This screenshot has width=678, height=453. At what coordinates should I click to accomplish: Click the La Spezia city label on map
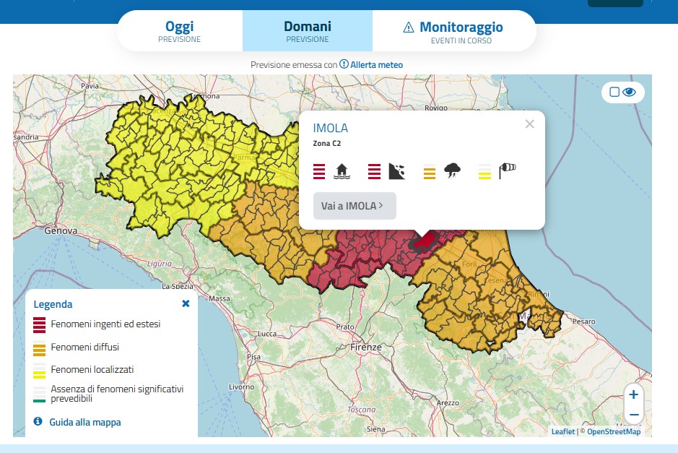[178, 286]
